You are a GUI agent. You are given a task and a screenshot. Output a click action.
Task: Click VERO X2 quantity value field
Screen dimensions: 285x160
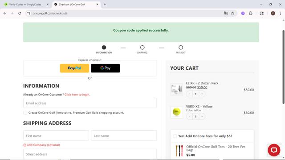(x=195, y=116)
